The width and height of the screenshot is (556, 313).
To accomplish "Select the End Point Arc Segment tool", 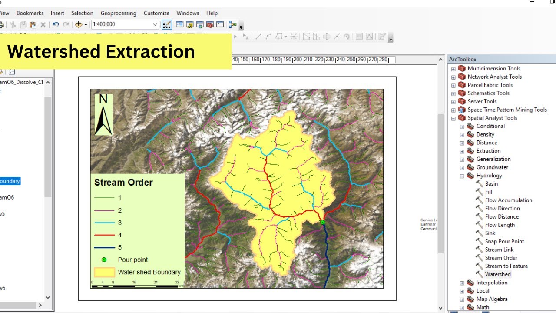I will (268, 37).
